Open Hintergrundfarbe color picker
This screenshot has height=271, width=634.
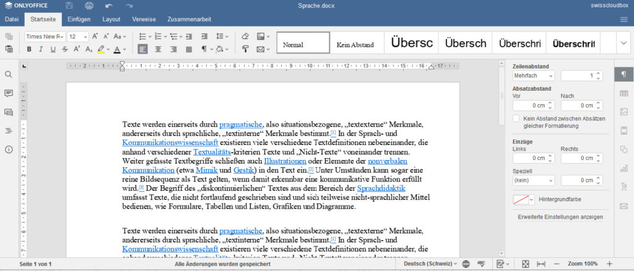click(524, 199)
